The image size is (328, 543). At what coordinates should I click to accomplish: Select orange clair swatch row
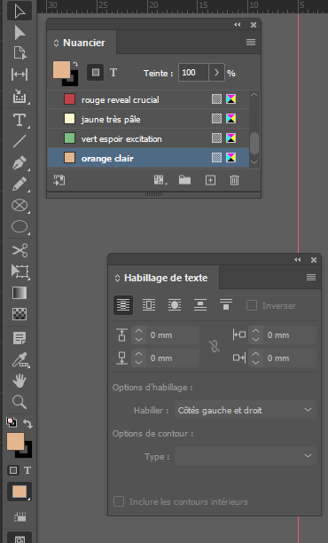point(148,158)
